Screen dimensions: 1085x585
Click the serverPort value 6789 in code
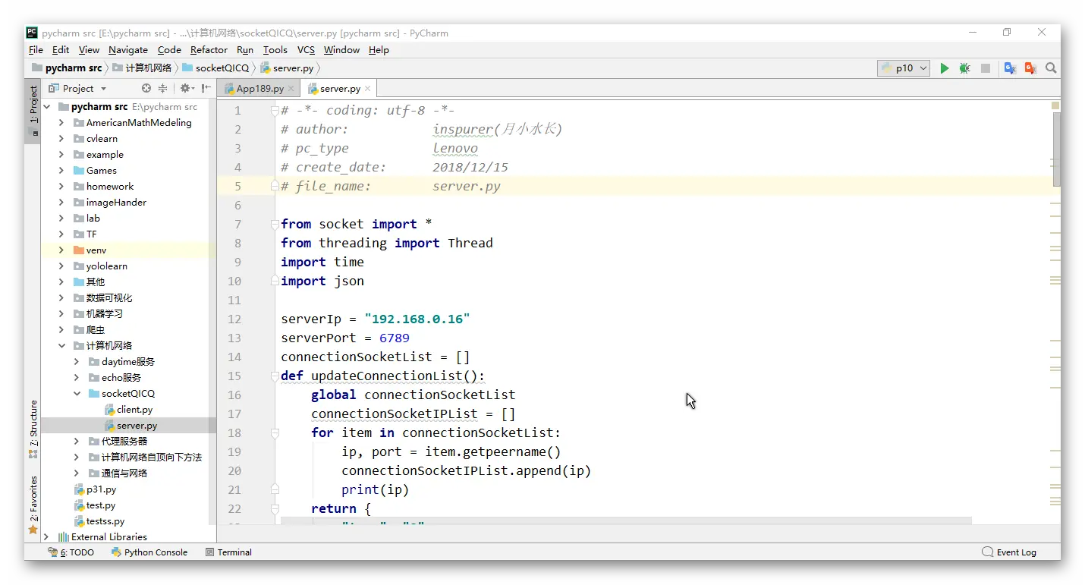(x=395, y=338)
